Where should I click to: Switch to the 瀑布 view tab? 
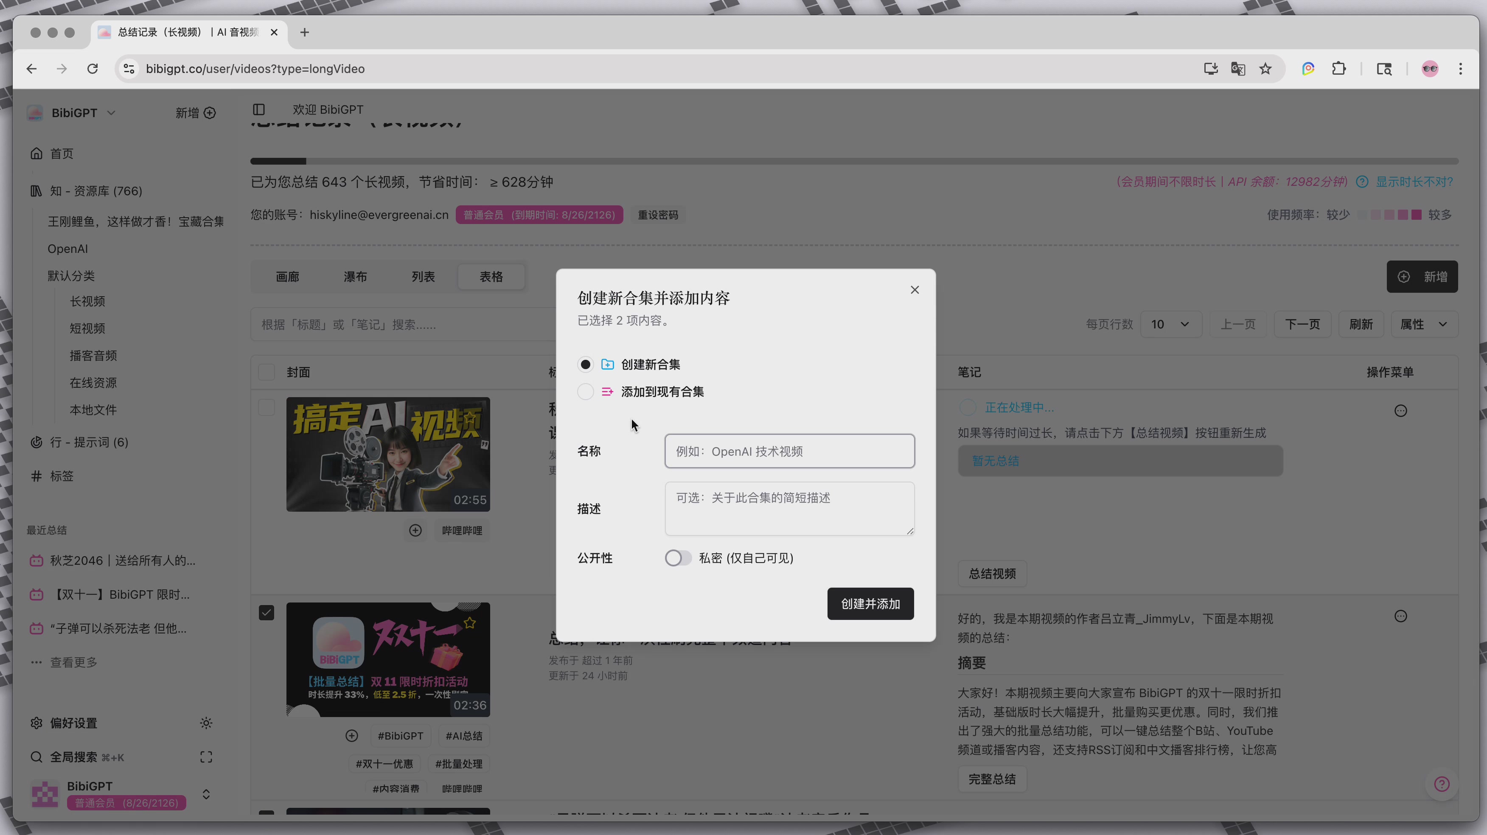(355, 277)
